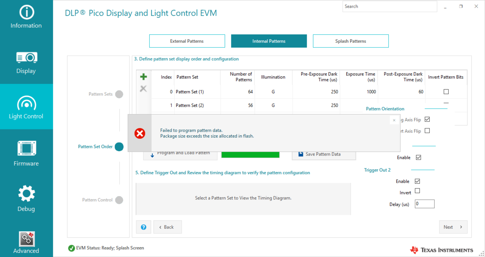Delete selected pattern set using the X icon

pyautogui.click(x=143, y=89)
